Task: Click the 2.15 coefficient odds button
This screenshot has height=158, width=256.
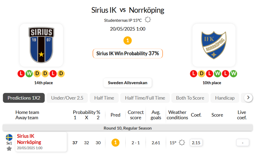Action: coord(196,143)
